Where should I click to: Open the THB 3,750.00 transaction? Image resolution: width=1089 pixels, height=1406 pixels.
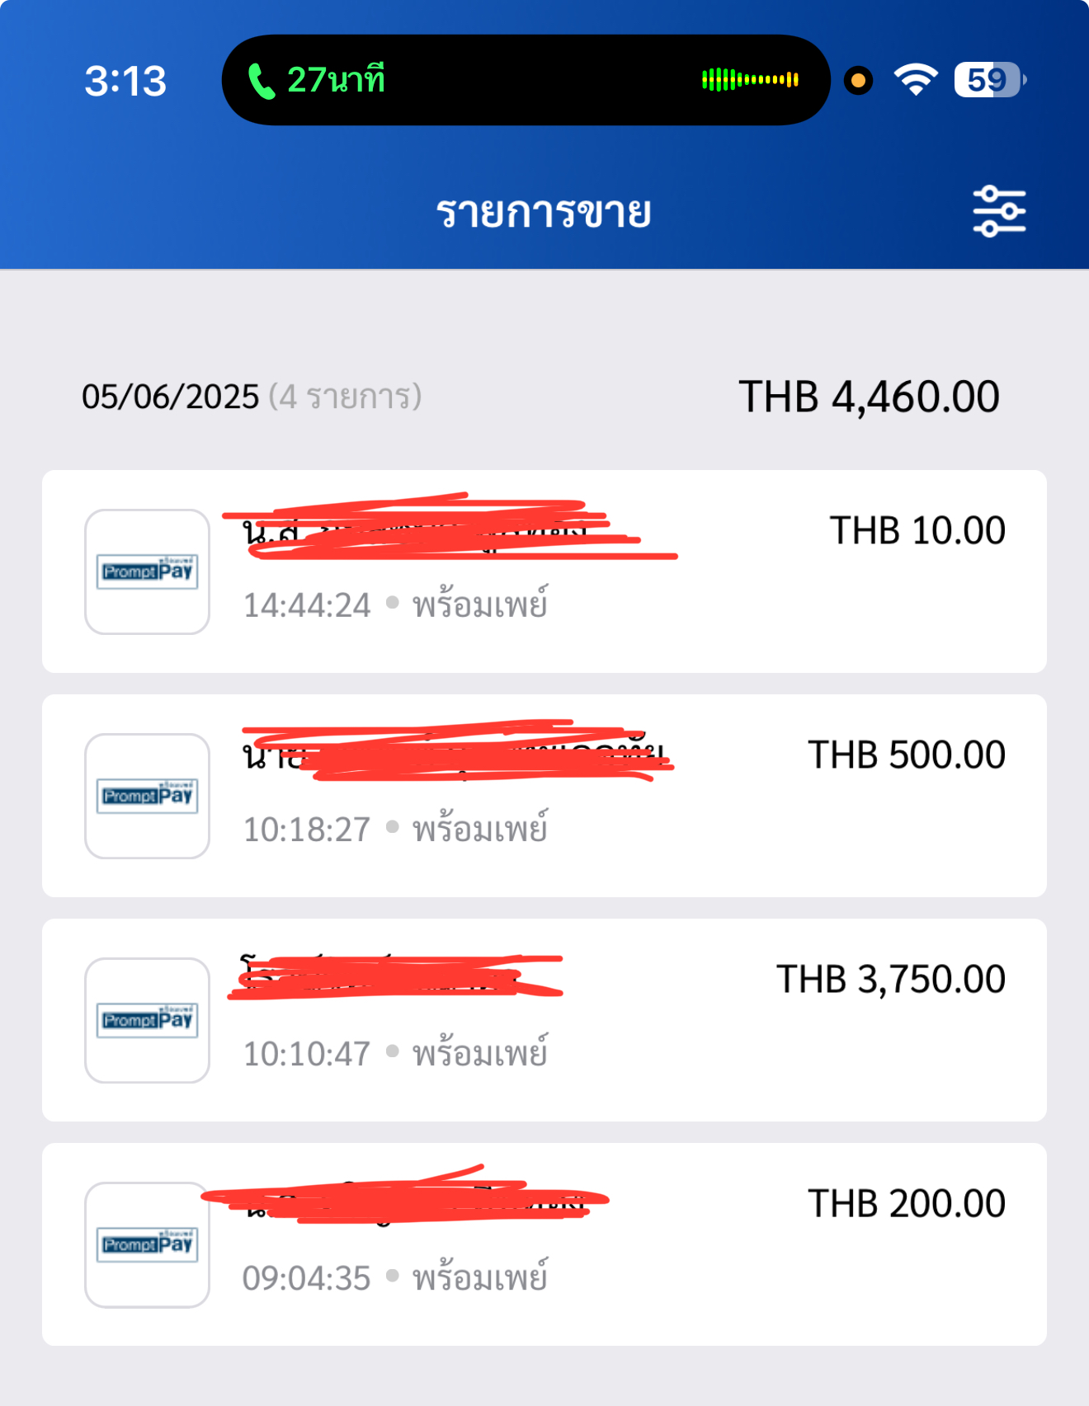pyautogui.click(x=544, y=1020)
